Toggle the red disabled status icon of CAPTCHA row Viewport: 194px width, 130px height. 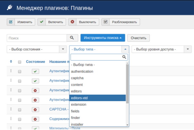tap(35, 110)
